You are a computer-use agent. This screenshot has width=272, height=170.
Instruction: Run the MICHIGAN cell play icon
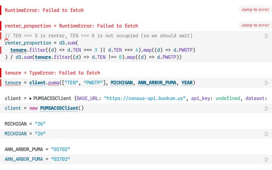pos(266,134)
